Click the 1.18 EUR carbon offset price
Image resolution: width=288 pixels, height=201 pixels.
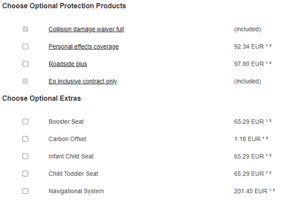[247, 139]
